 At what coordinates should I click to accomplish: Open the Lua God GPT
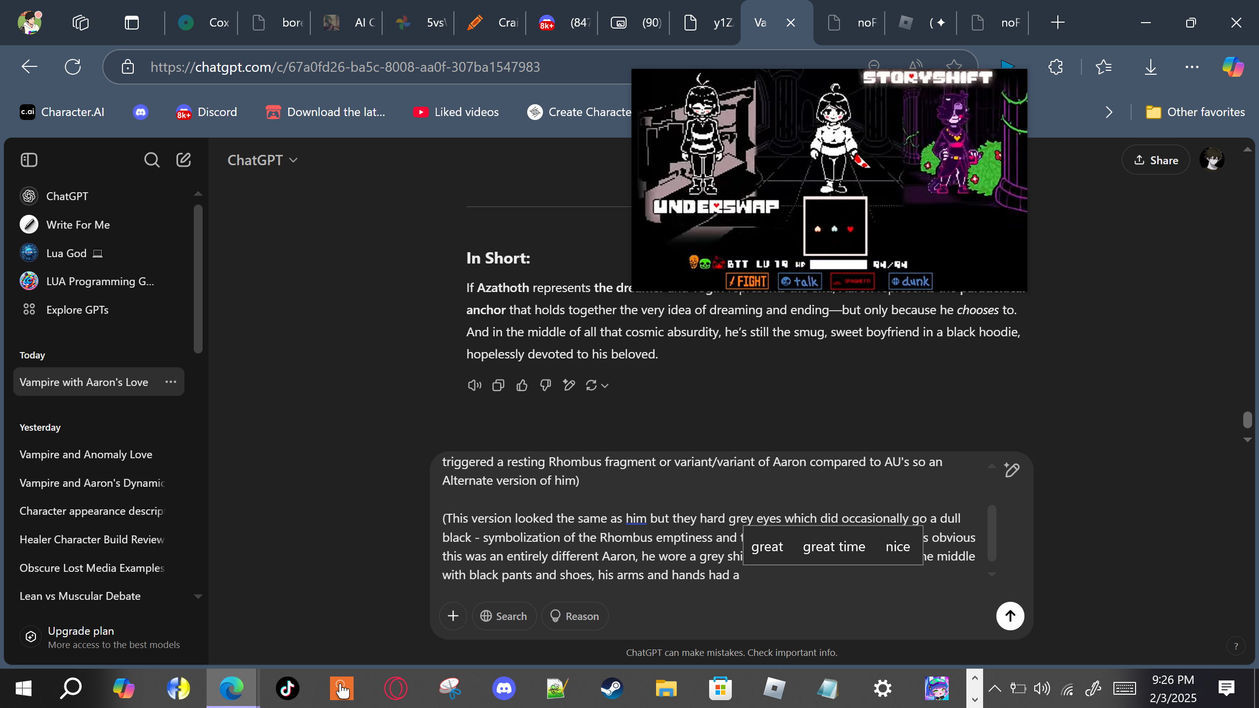[x=98, y=253]
